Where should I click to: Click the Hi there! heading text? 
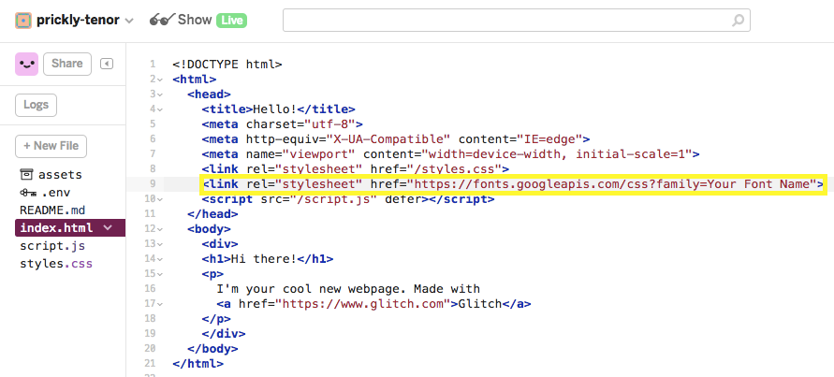coord(263,259)
